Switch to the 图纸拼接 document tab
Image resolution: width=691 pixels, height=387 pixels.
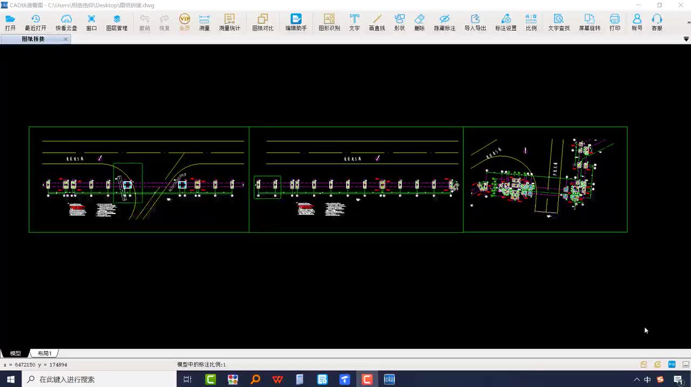click(33, 39)
